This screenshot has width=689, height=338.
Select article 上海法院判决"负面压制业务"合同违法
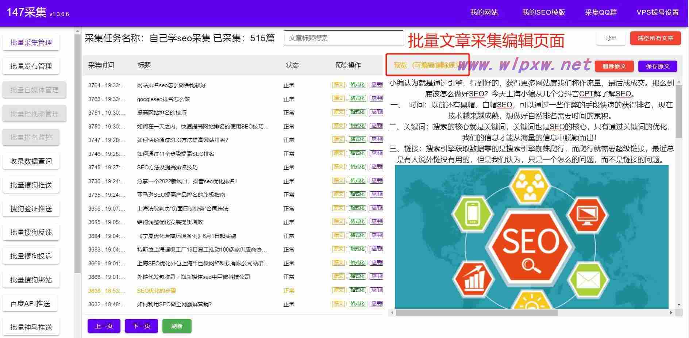(182, 208)
